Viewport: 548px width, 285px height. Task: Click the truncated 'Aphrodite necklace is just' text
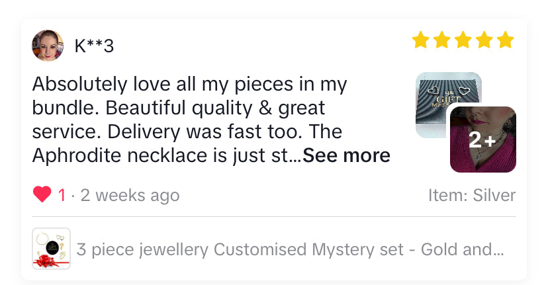(165, 155)
